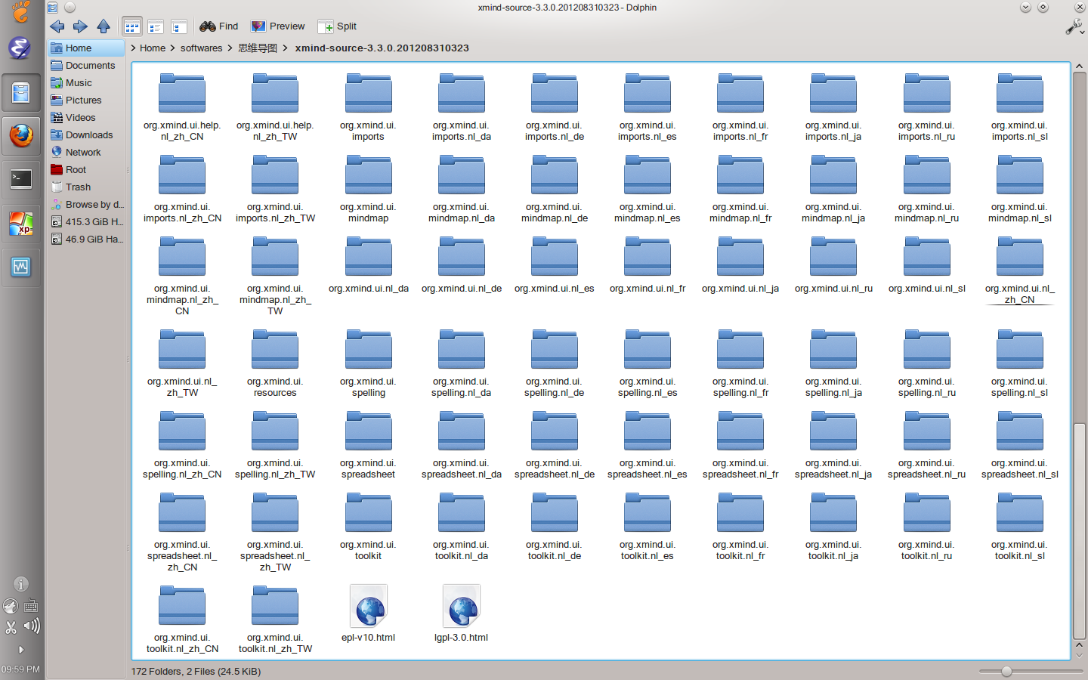
Task: Select the org.xmind.ui.resources folder
Action: point(275,363)
